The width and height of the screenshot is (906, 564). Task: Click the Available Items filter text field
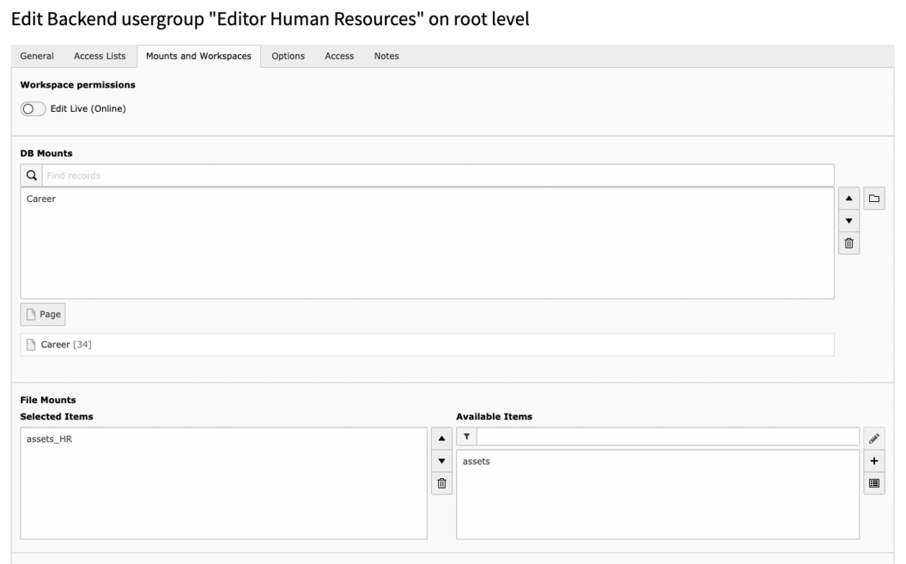654,436
